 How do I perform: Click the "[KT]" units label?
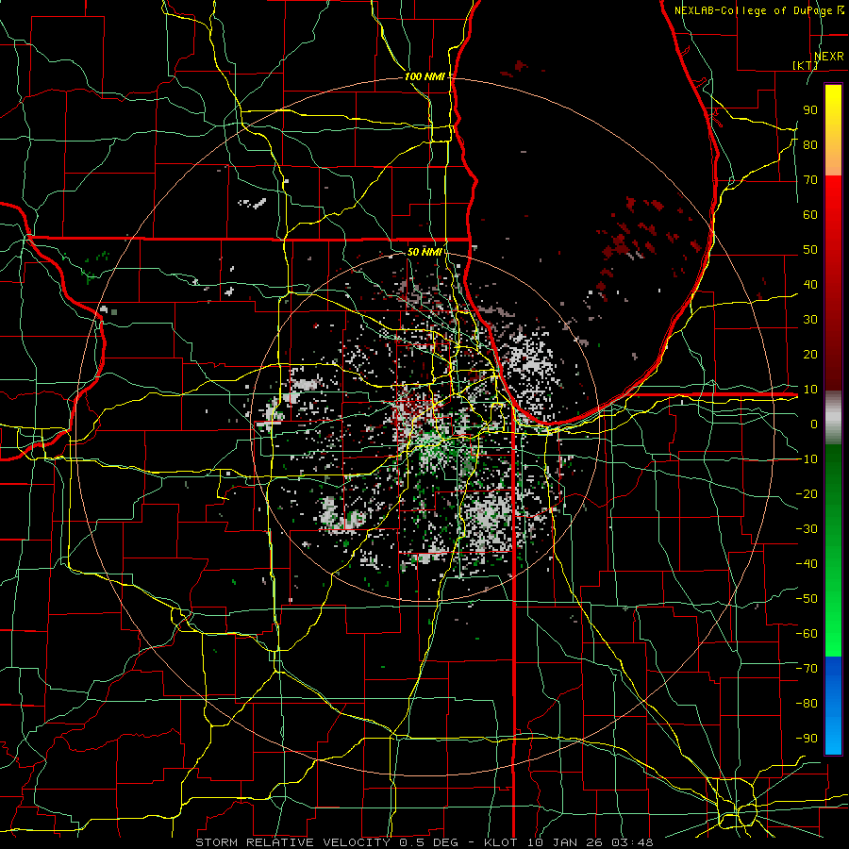pos(805,65)
